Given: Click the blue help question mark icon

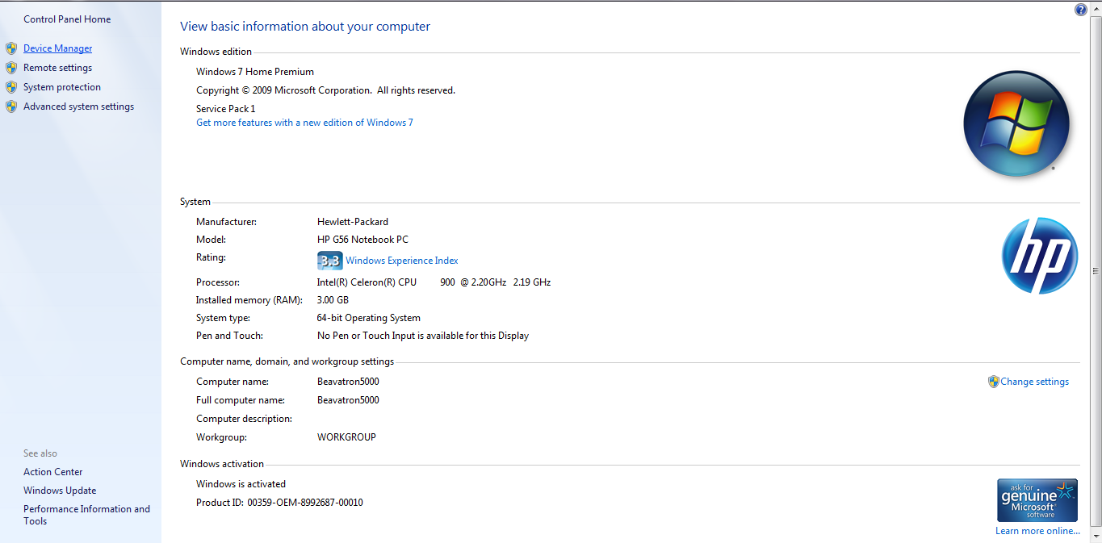Looking at the screenshot, I should click(1081, 10).
